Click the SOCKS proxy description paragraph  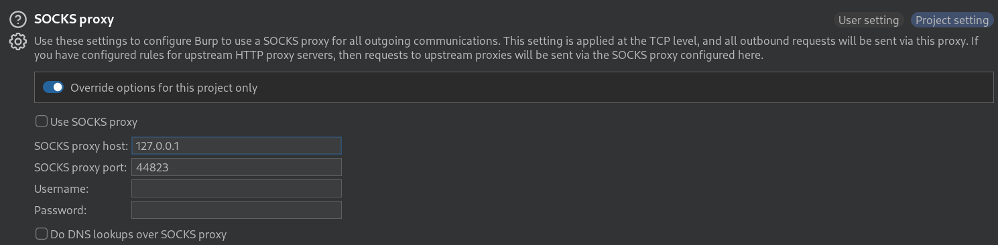click(506, 48)
